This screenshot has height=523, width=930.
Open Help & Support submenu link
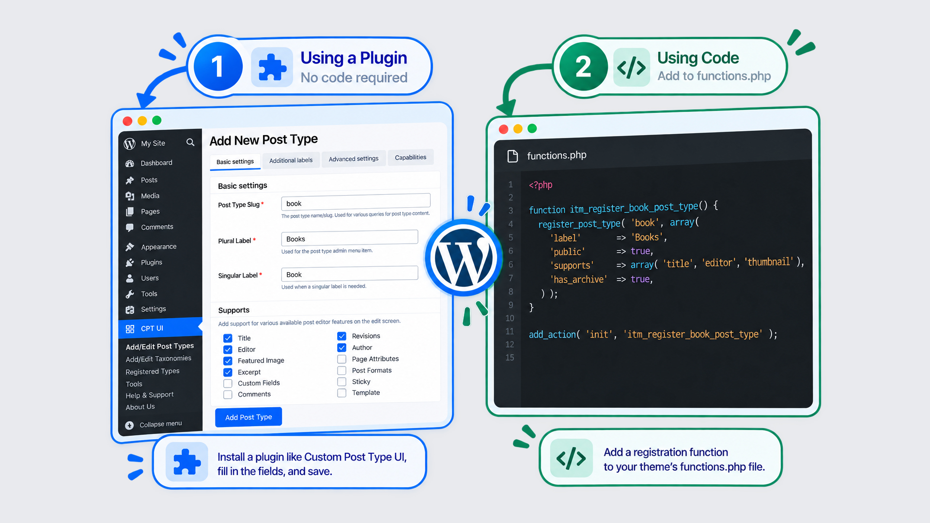coord(150,395)
